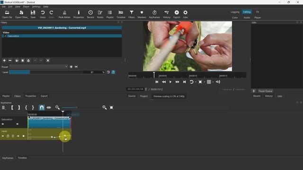This screenshot has width=303, height=170.
Task: Reset the Level value to default
Action: (108, 72)
